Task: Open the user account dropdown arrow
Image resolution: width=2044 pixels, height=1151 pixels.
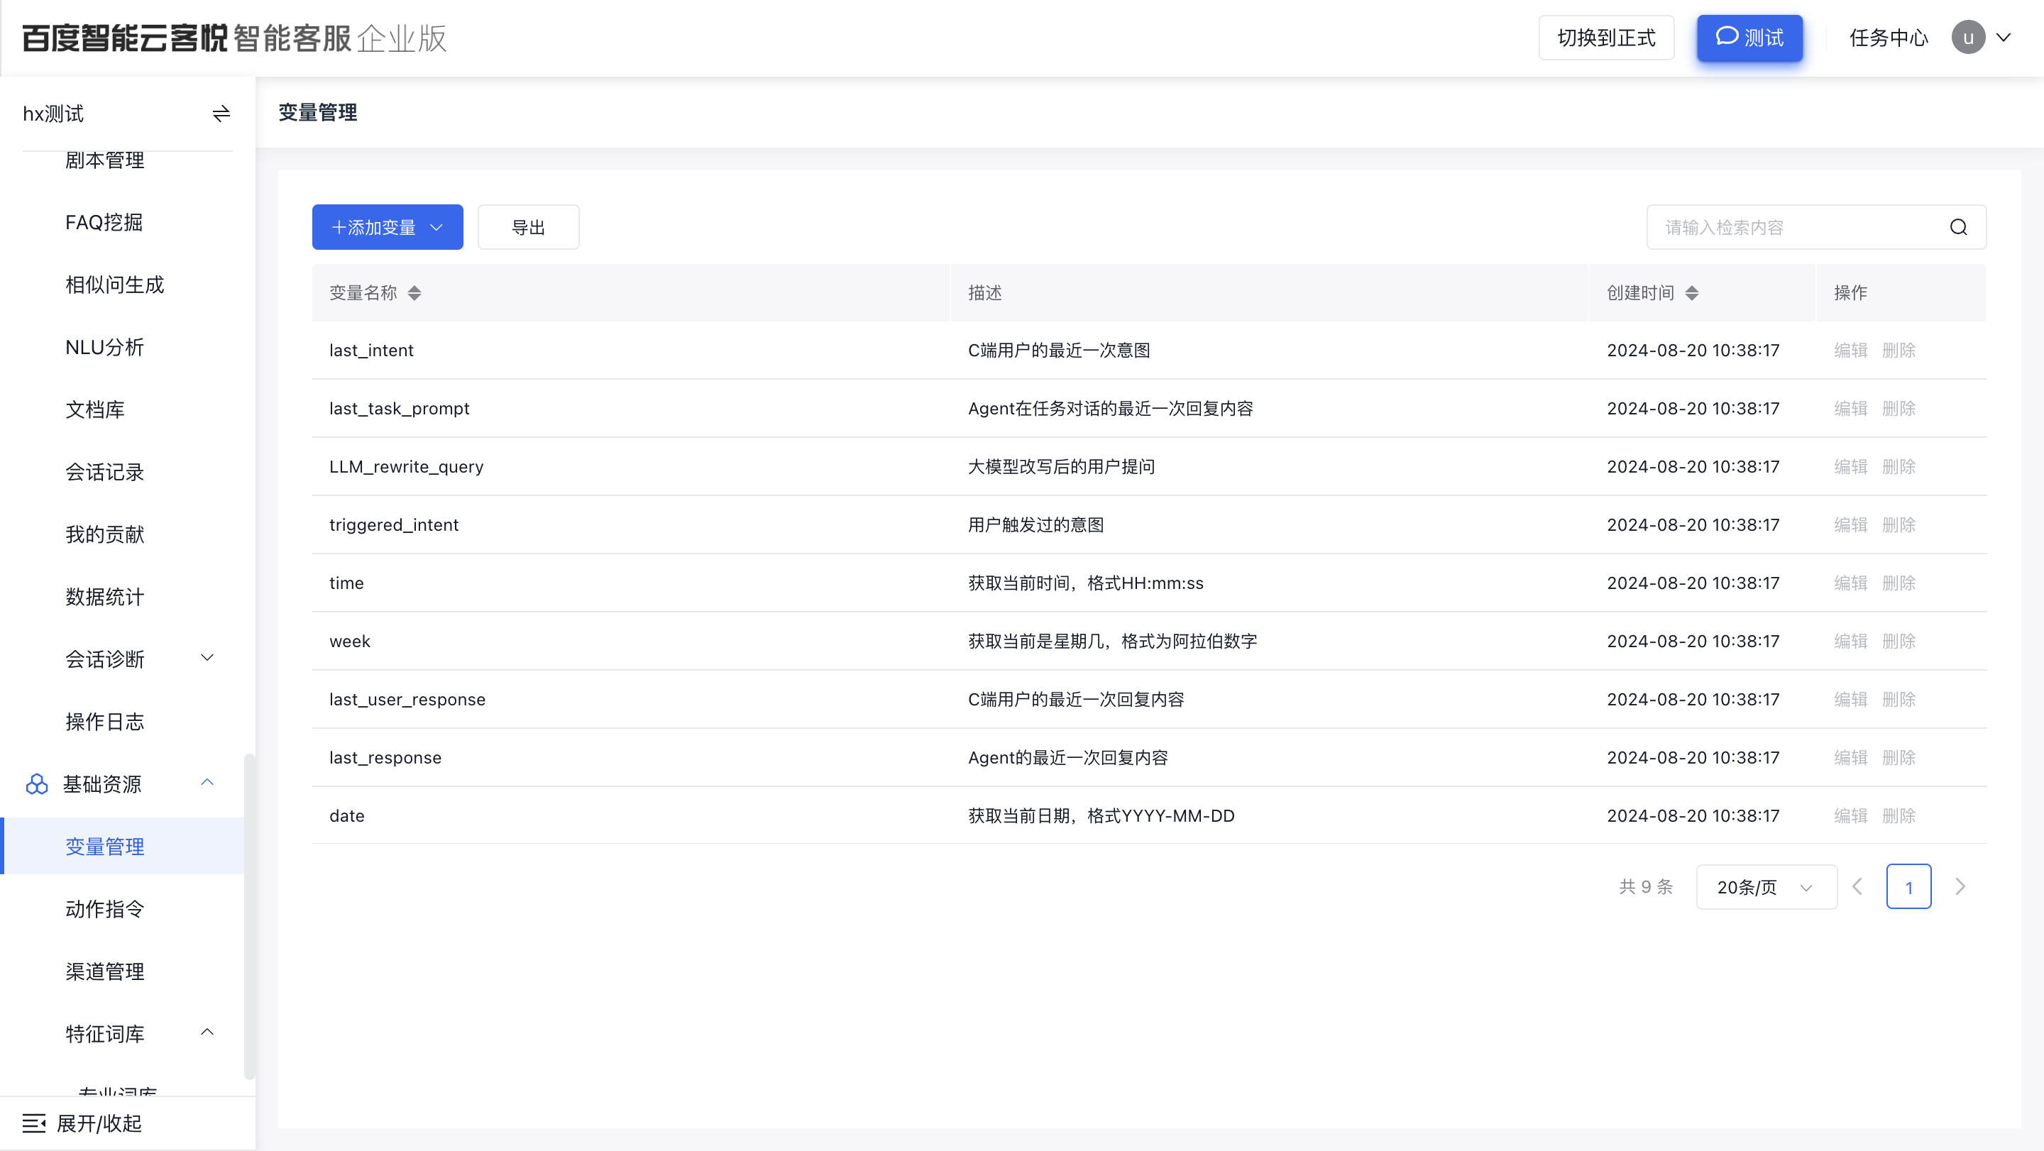Action: (x=2004, y=38)
